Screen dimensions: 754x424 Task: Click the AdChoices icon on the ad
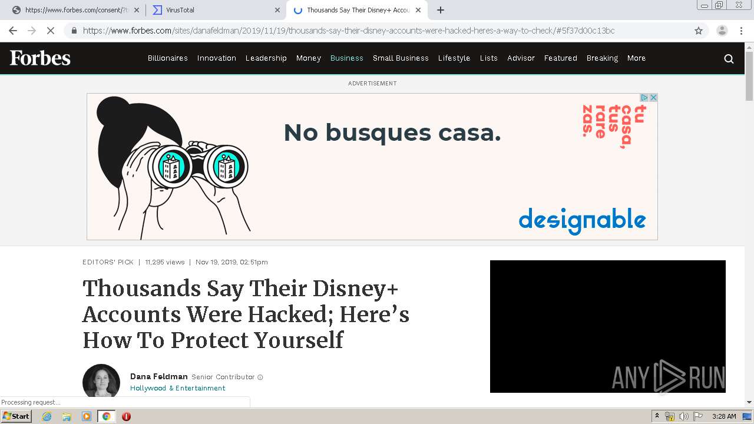(x=644, y=98)
